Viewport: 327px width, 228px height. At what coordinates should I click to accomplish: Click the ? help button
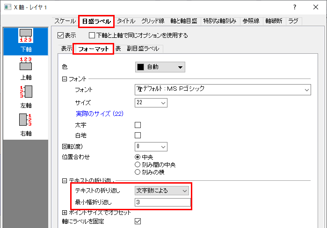click(294, 7)
